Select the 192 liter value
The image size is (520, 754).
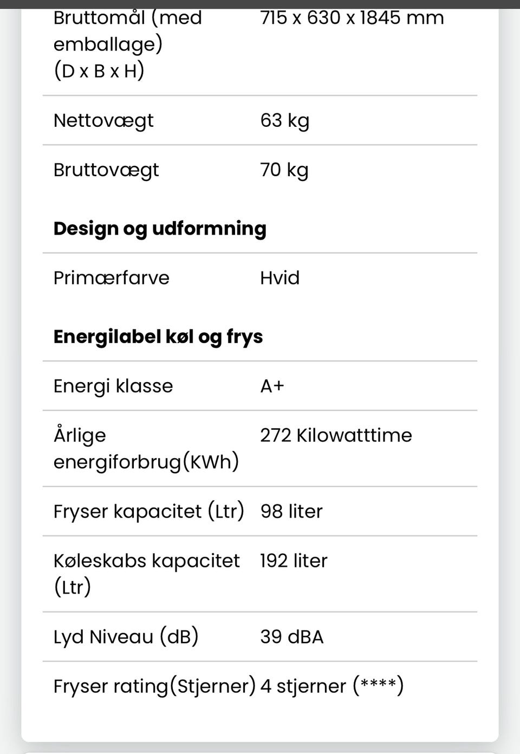pos(294,560)
